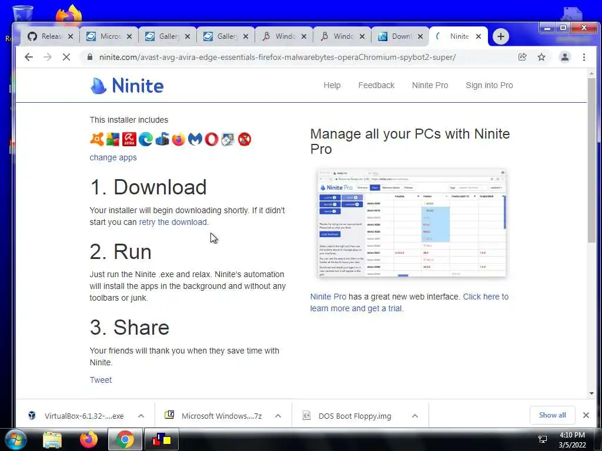
Task: Click the red Avira icon
Action: 129,139
